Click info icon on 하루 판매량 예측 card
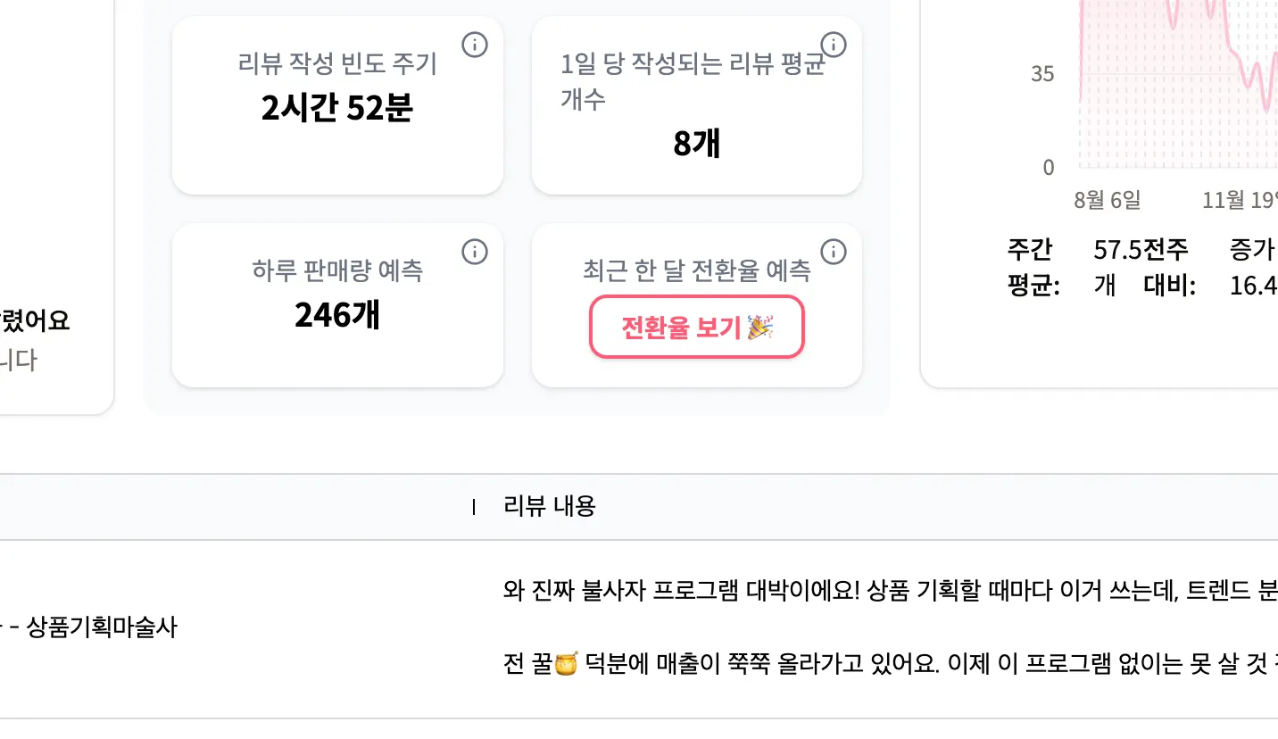This screenshot has height=739, width=1278. [475, 253]
